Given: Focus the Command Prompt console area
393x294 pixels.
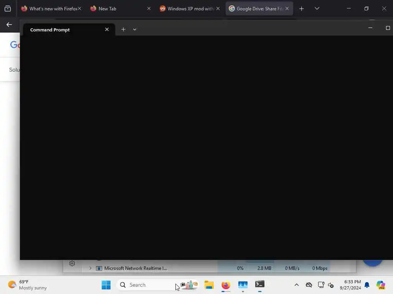Looking at the screenshot, I should pyautogui.click(x=206, y=147).
